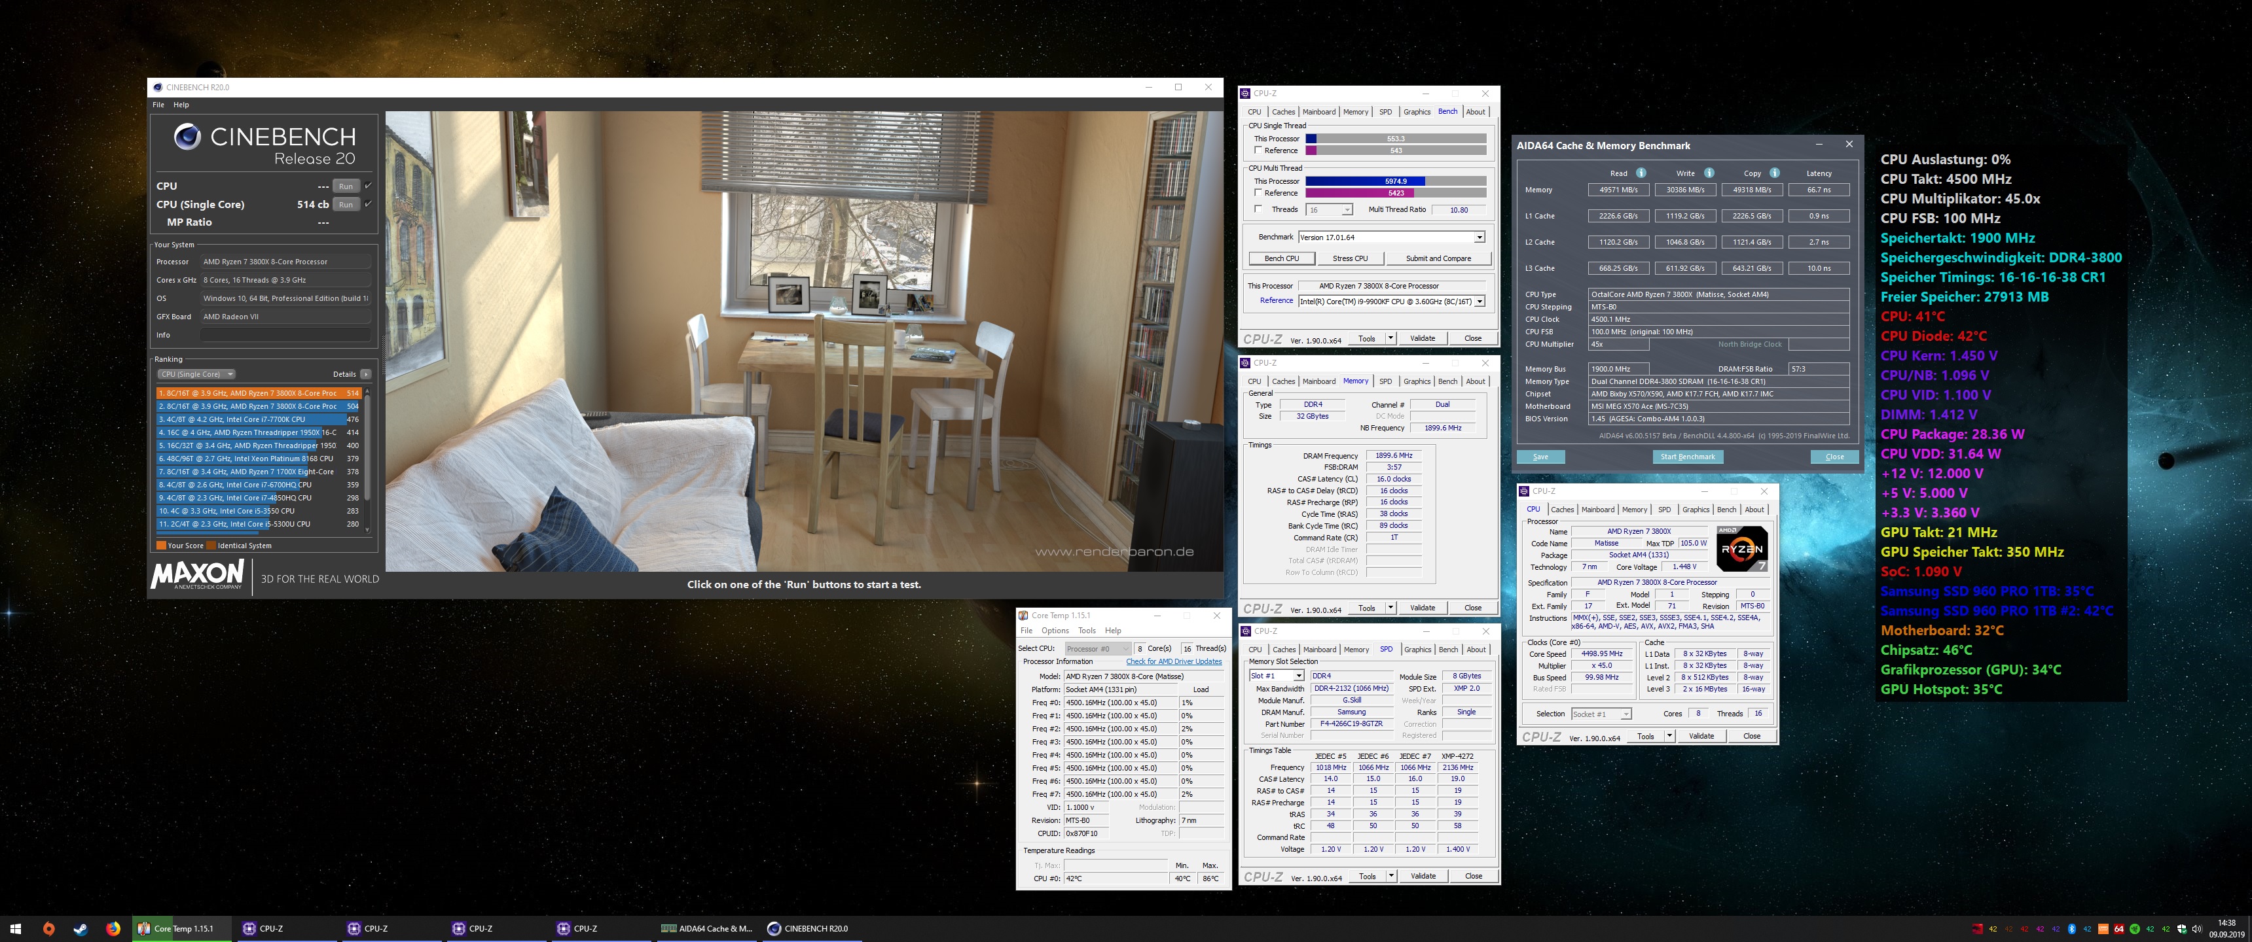Click the Origin icon in the taskbar
Viewport: 2252px width, 942px height.
[x=48, y=929]
